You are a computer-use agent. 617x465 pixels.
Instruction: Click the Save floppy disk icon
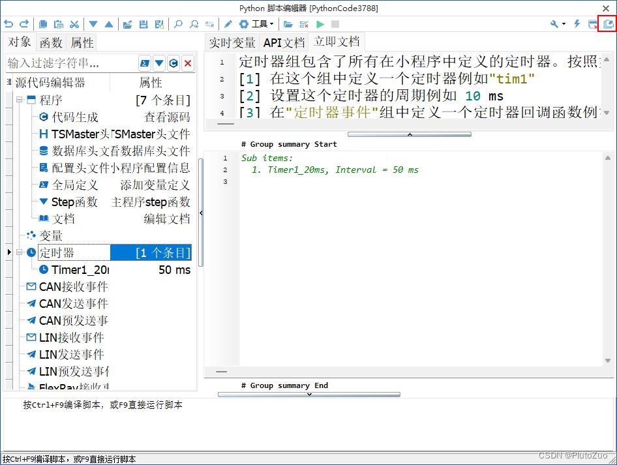(143, 24)
